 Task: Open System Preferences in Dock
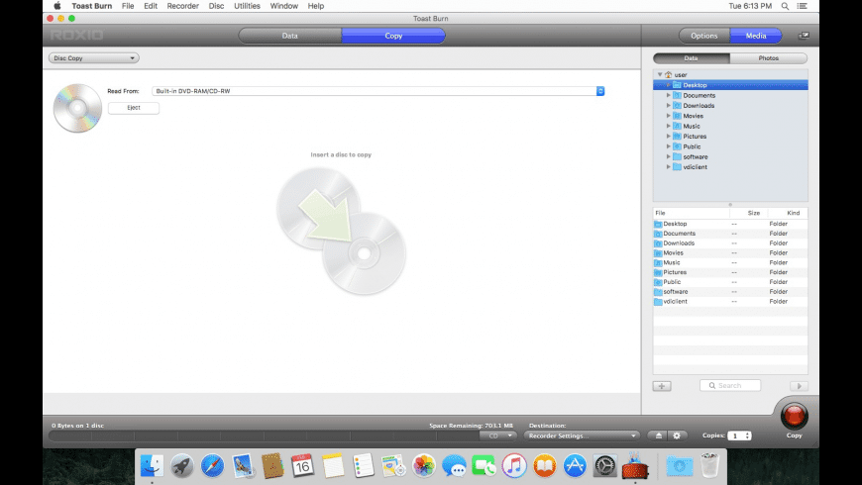tap(605, 466)
